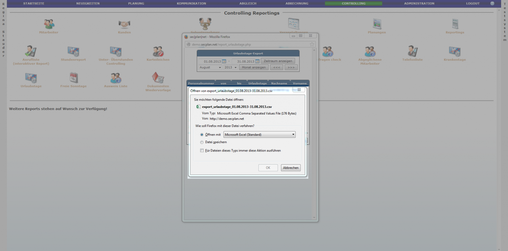The image size is (508, 251).
Task: Open the Ausweis Liste icon
Action: (116, 78)
